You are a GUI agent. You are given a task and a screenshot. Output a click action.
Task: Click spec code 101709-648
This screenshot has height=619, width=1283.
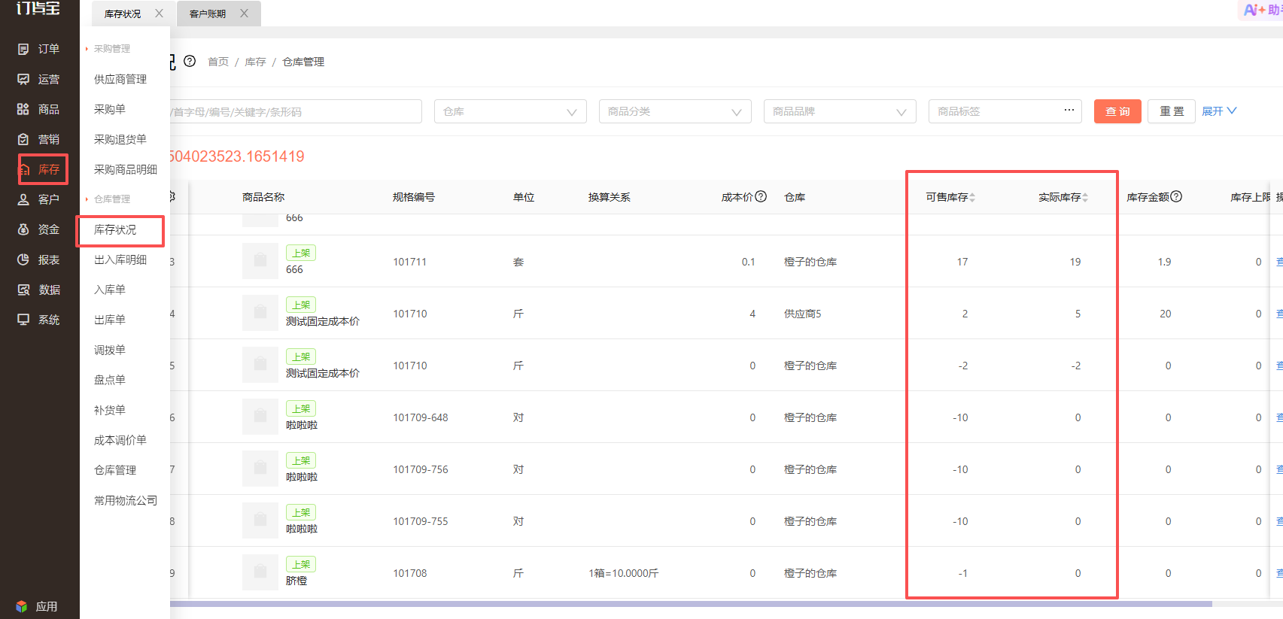(421, 417)
